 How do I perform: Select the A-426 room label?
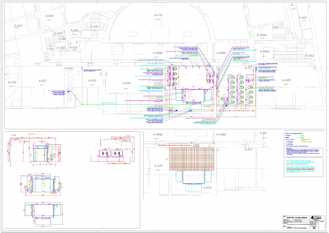click(x=69, y=68)
